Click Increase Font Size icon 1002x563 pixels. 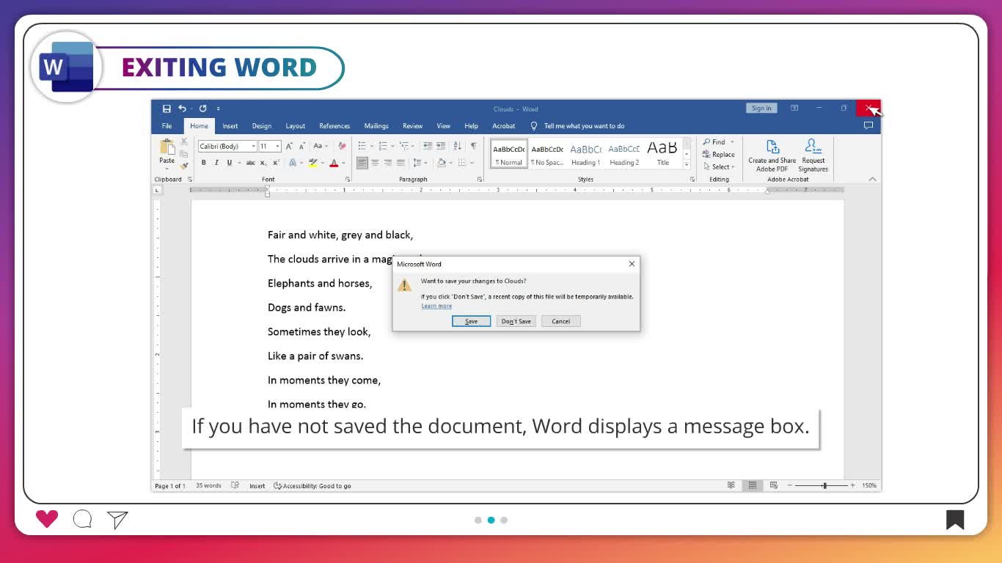(x=290, y=146)
